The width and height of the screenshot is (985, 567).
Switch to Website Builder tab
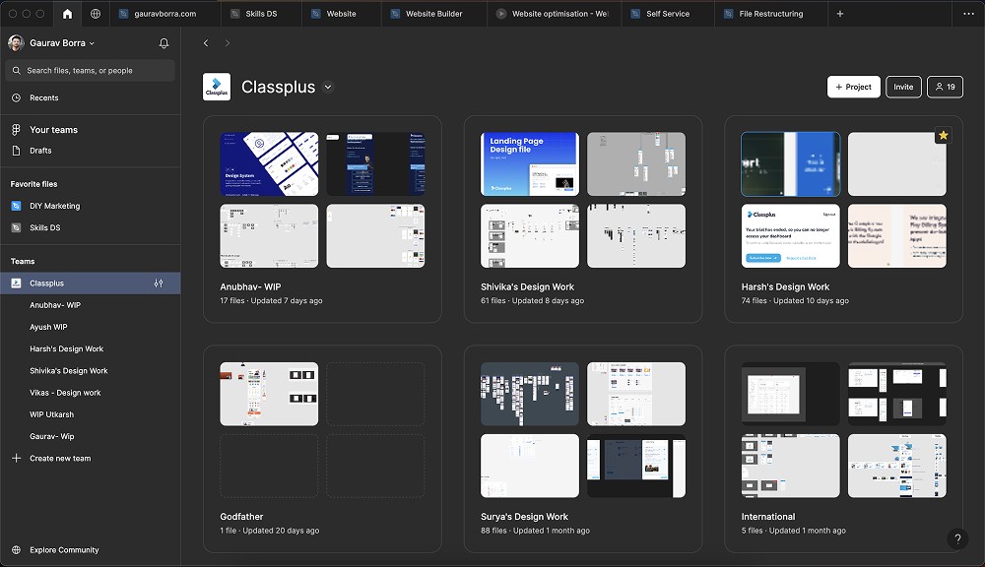434,13
